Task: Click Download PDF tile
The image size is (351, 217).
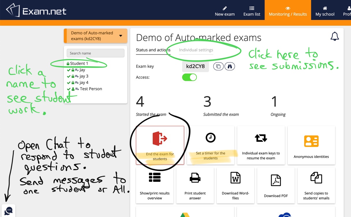Action: (276, 185)
